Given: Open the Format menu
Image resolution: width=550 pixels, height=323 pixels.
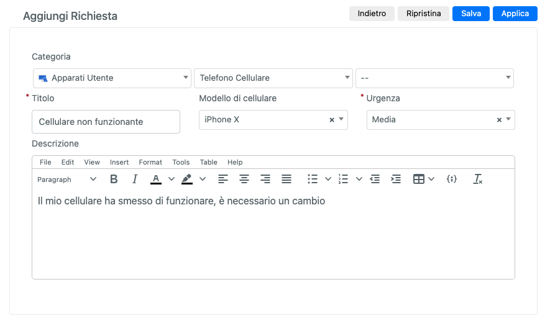Looking at the screenshot, I should pyautogui.click(x=150, y=162).
